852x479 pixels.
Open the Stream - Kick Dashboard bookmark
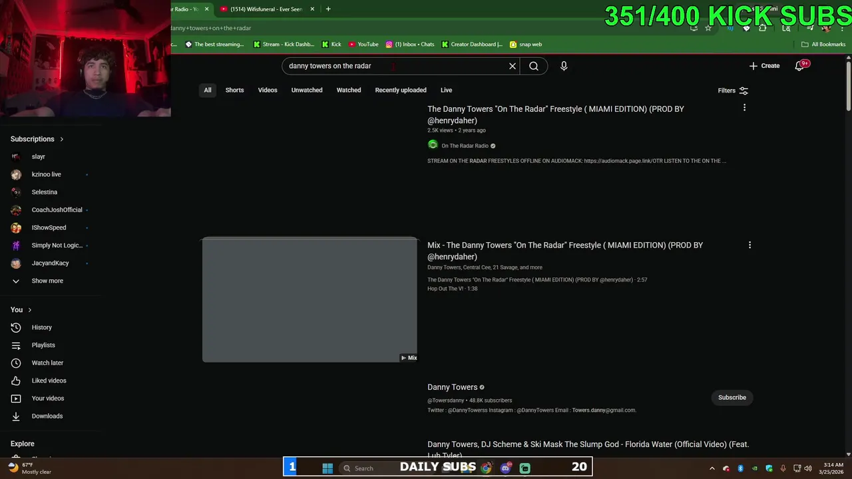click(284, 45)
